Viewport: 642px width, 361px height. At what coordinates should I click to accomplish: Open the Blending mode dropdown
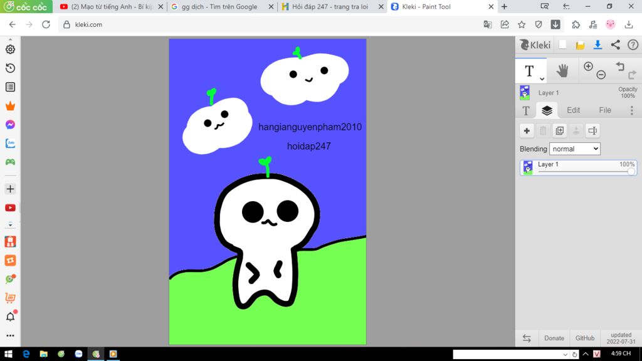click(574, 149)
